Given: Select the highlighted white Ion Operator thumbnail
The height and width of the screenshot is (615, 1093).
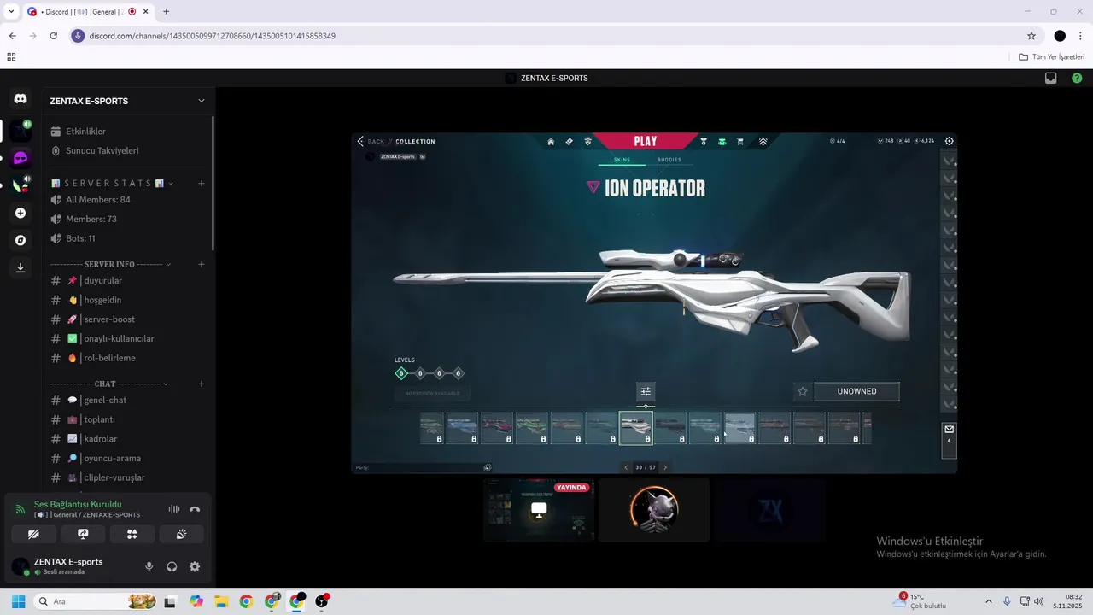Looking at the screenshot, I should coord(636,428).
